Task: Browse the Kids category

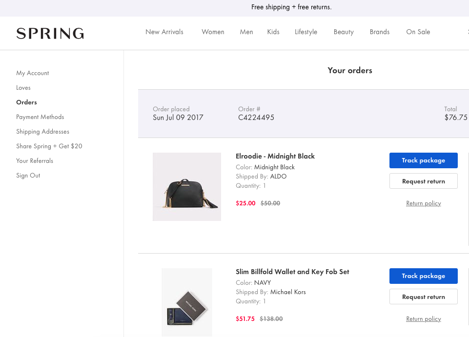Action: [273, 32]
